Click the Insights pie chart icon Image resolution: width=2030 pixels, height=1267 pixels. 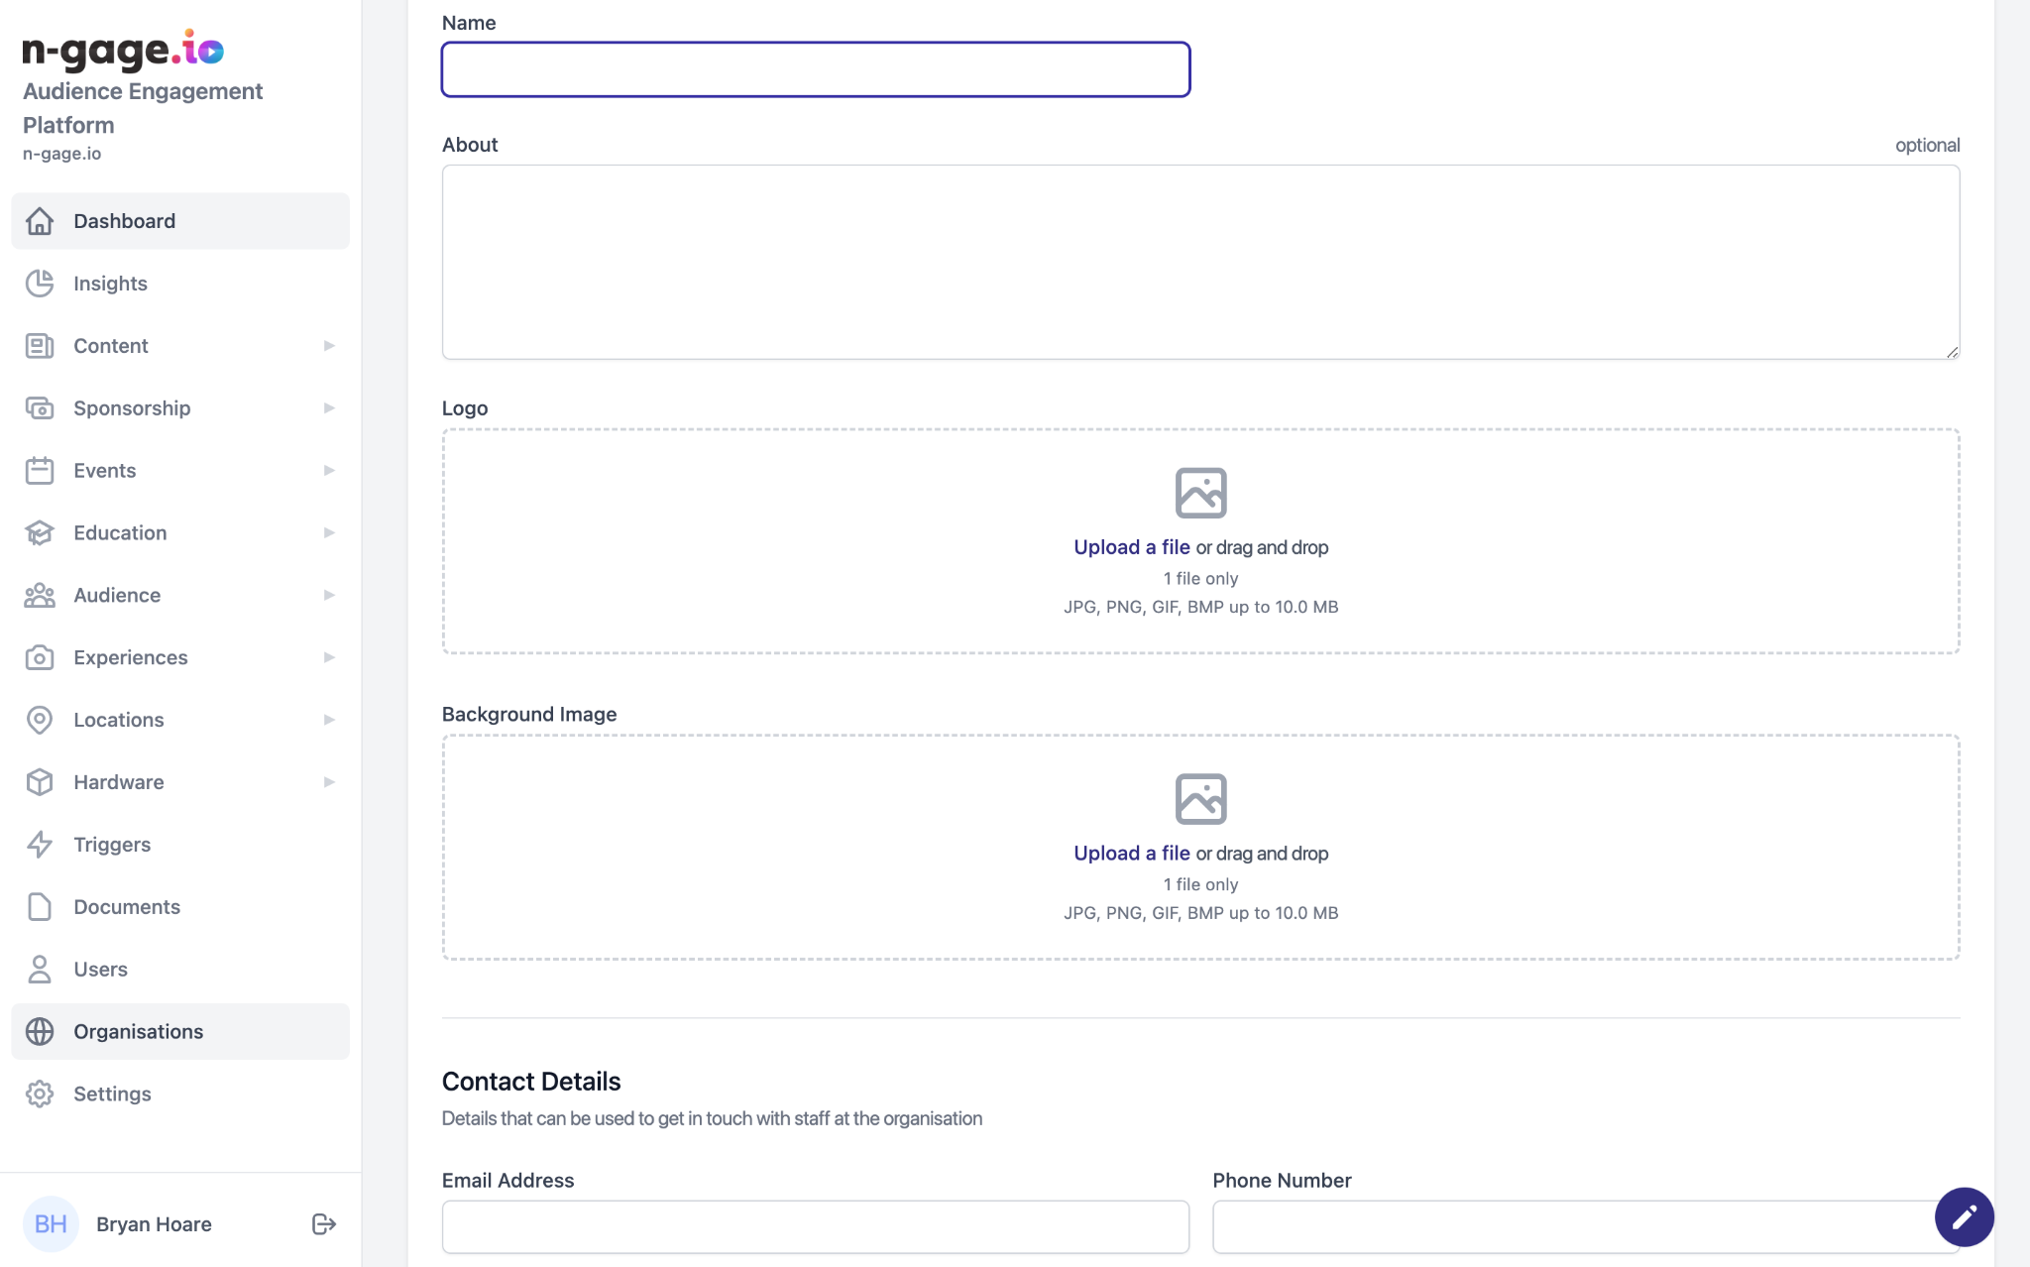40,284
